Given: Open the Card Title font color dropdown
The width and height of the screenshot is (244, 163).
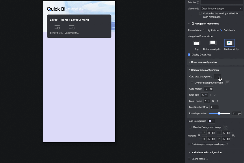Looking at the screenshot, I should 204,95.
